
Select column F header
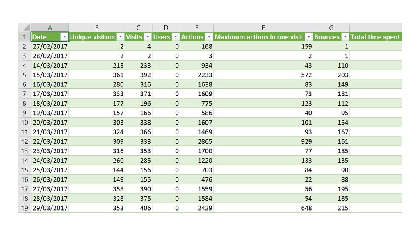click(263, 27)
